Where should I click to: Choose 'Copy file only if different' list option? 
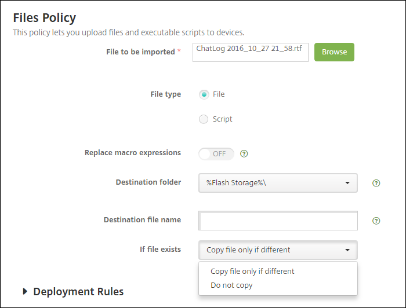click(x=252, y=271)
